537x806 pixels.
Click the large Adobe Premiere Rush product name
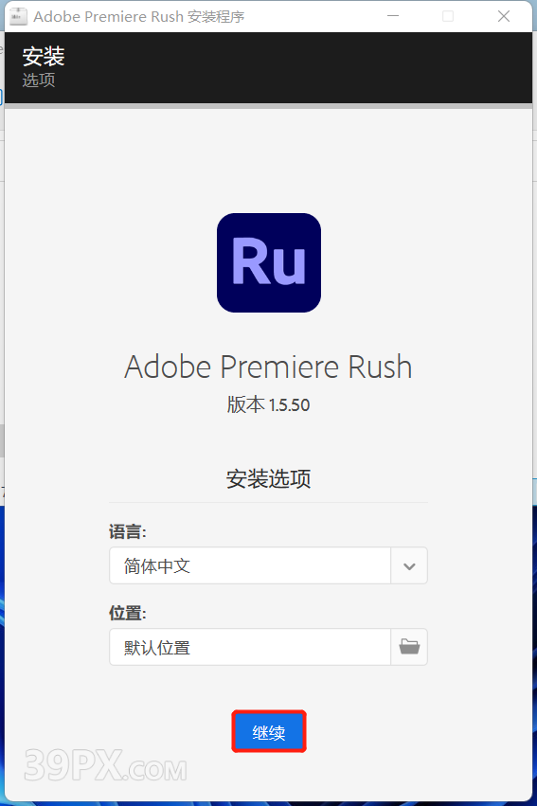pos(268,367)
